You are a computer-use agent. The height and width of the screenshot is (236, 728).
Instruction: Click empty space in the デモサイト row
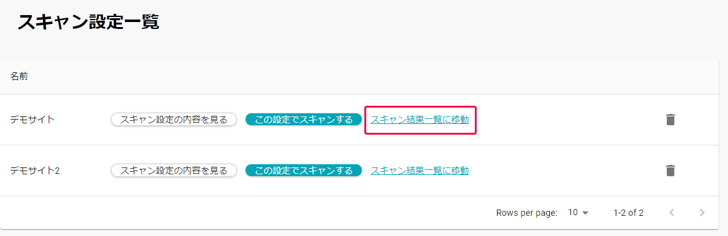[x=566, y=120]
